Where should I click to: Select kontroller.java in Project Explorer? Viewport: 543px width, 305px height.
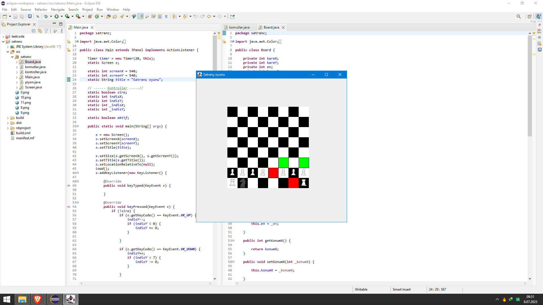click(x=36, y=72)
